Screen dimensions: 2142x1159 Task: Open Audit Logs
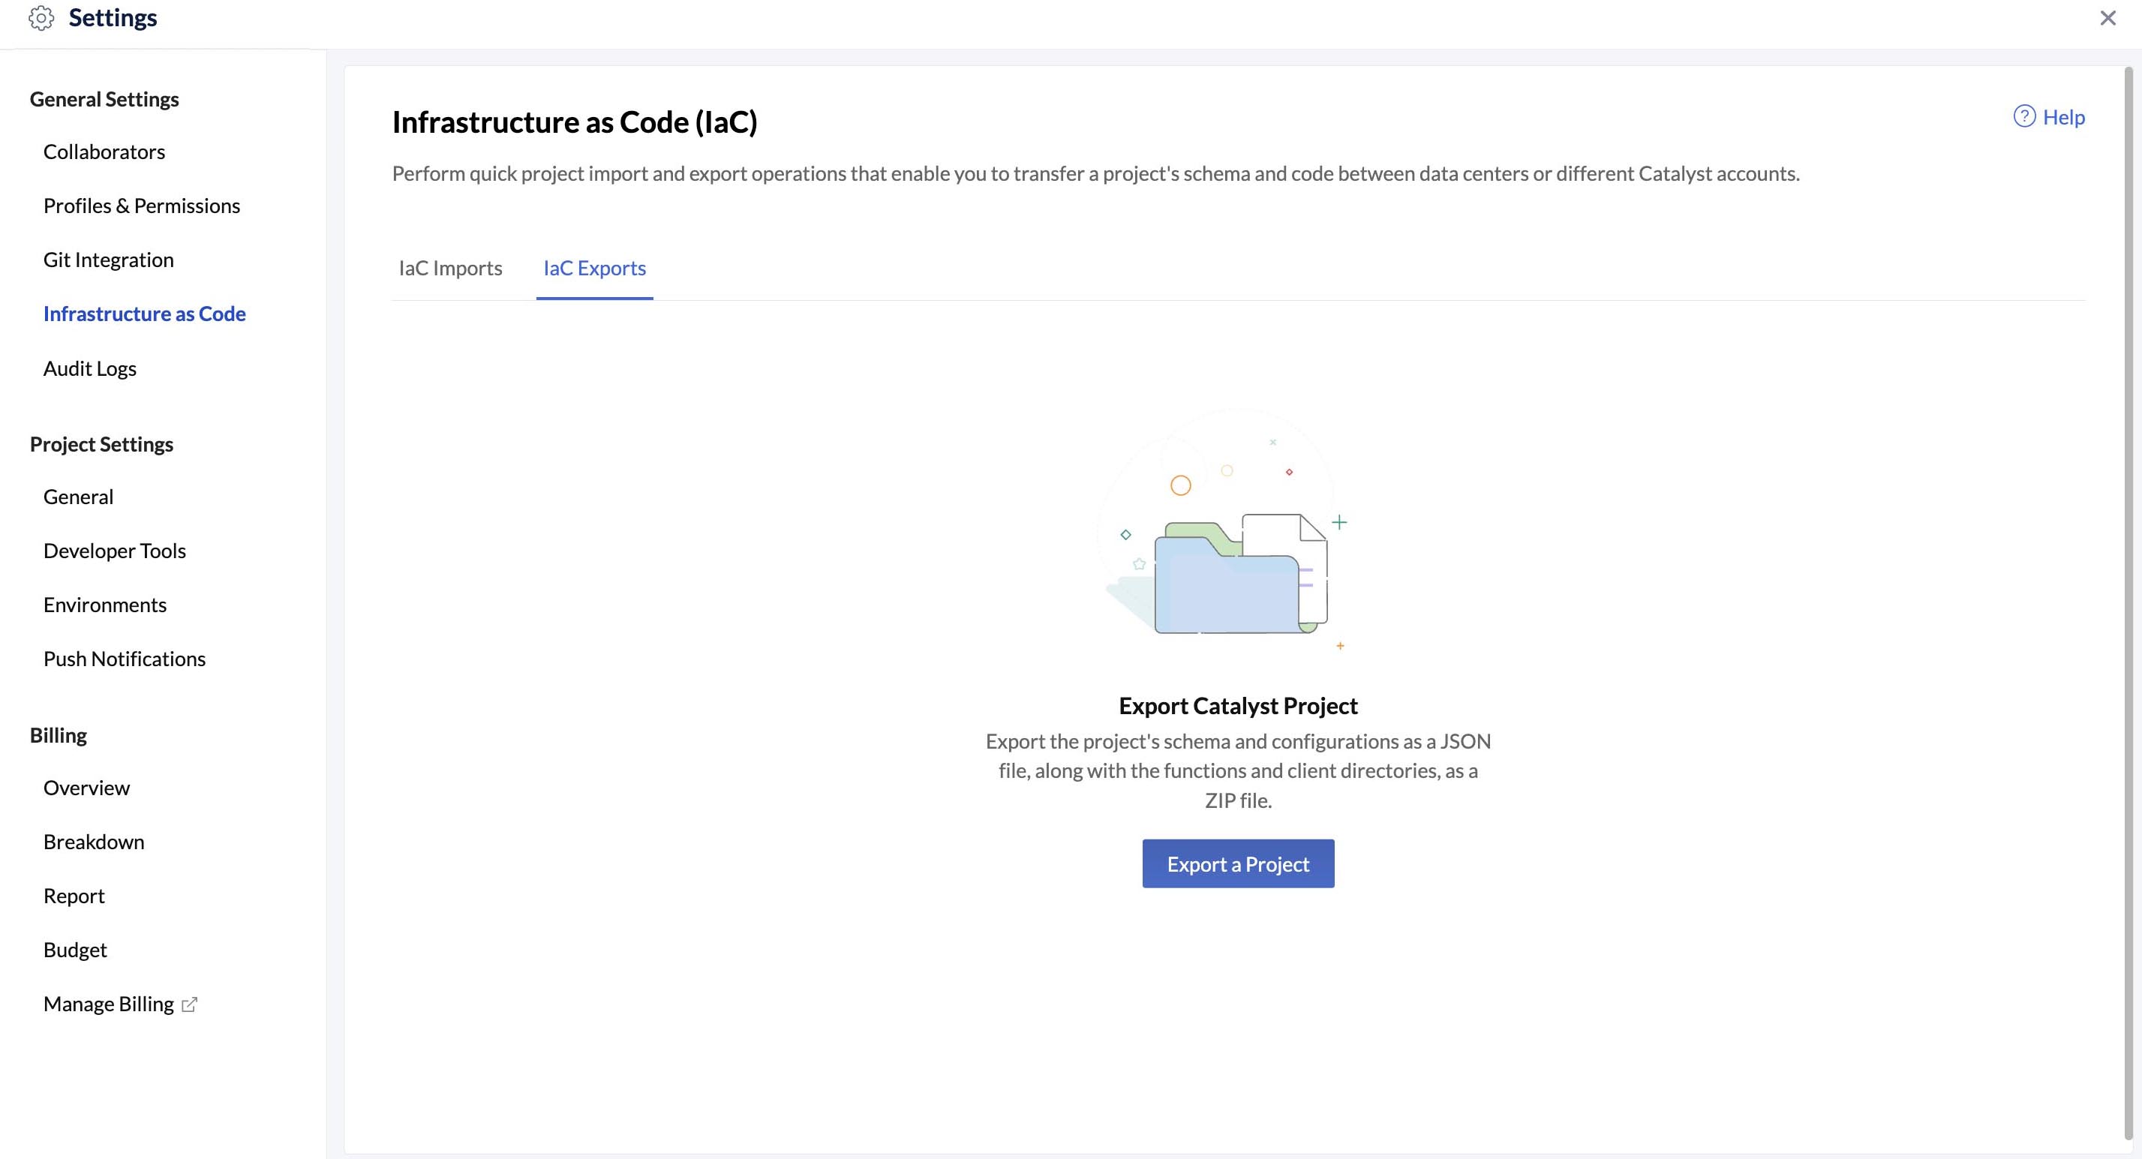point(90,368)
